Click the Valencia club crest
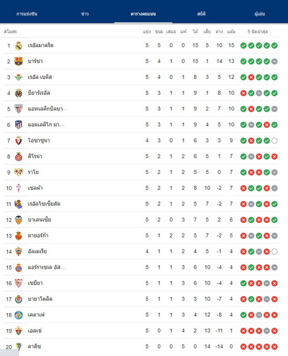This screenshot has width=288, height=356. 18,220
